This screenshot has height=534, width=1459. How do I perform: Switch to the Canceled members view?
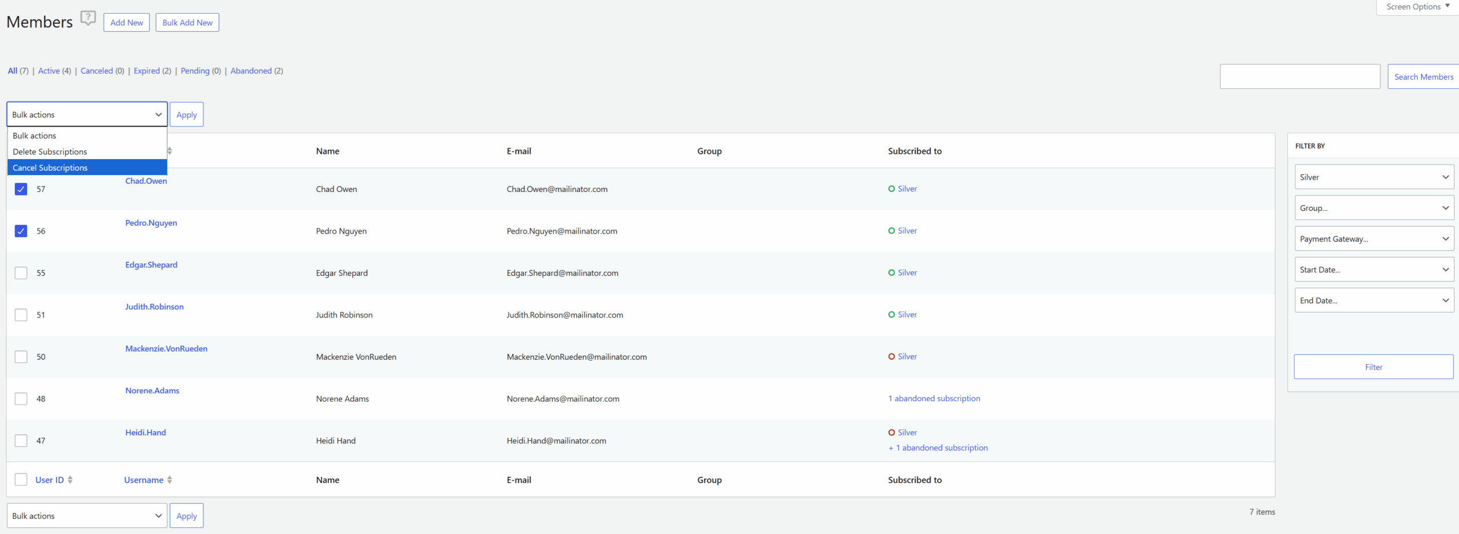(x=97, y=71)
